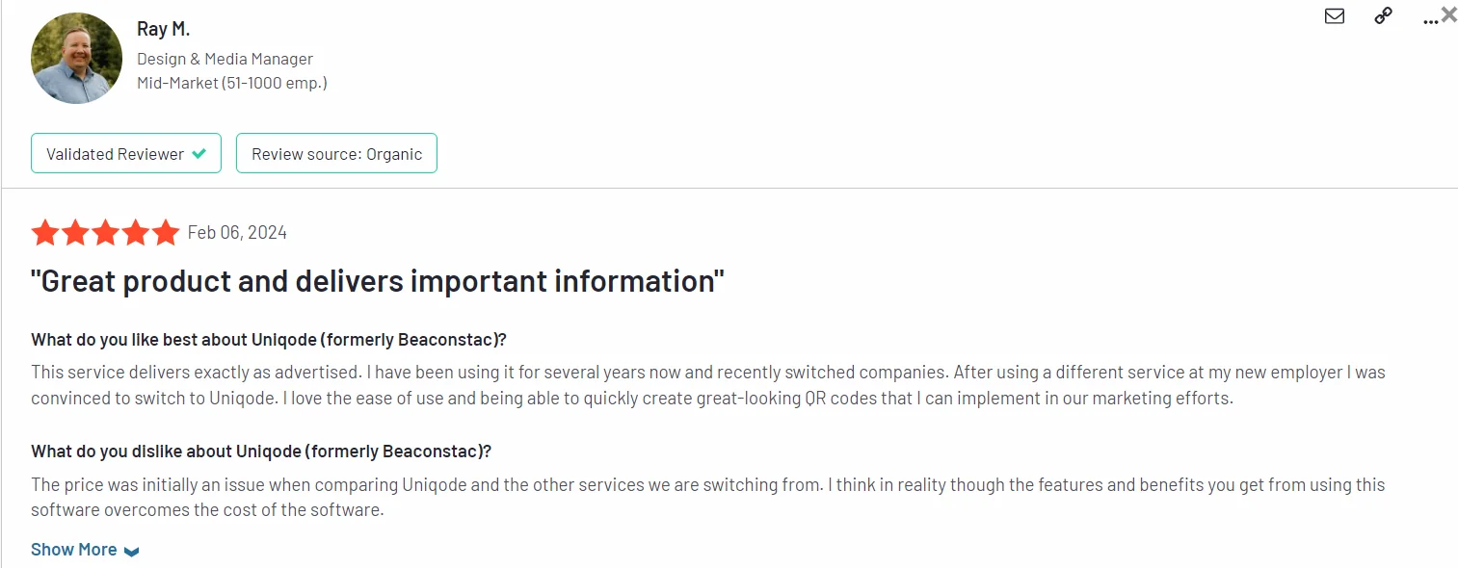Viewport: 1458px width, 568px height.
Task: Click the second rating star
Action: click(75, 233)
